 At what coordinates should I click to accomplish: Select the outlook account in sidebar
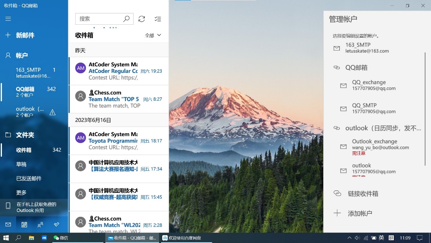[34, 112]
